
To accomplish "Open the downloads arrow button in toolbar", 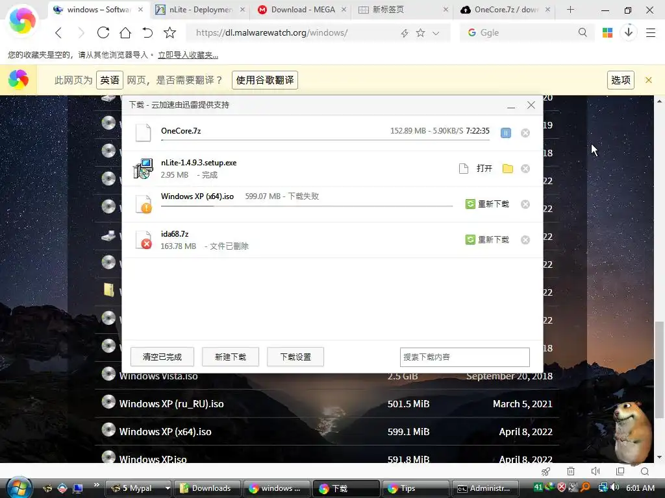I will (629, 32).
